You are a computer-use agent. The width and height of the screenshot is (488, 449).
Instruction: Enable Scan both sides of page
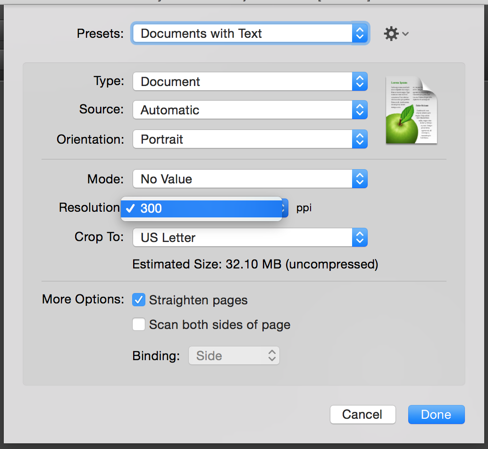pyautogui.click(x=139, y=325)
